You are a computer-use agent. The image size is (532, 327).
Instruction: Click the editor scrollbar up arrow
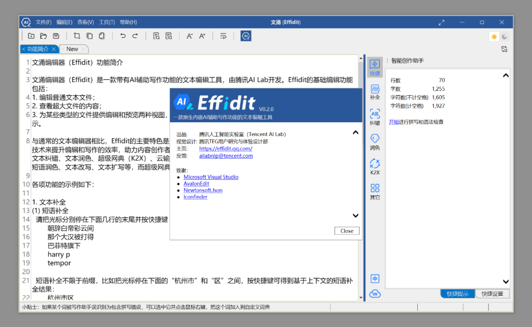click(361, 58)
